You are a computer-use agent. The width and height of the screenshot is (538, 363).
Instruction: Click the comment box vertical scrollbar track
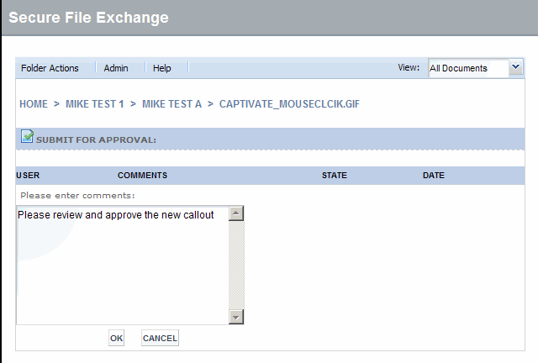click(x=236, y=265)
